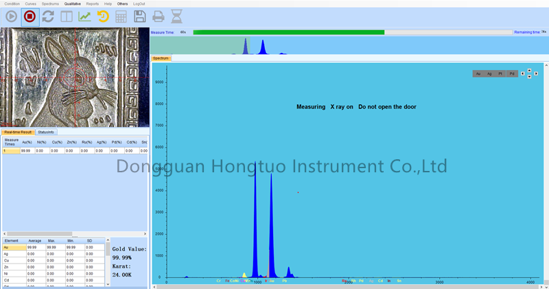Click the Au element button in spectrum
The width and height of the screenshot is (549, 289).
(x=478, y=73)
